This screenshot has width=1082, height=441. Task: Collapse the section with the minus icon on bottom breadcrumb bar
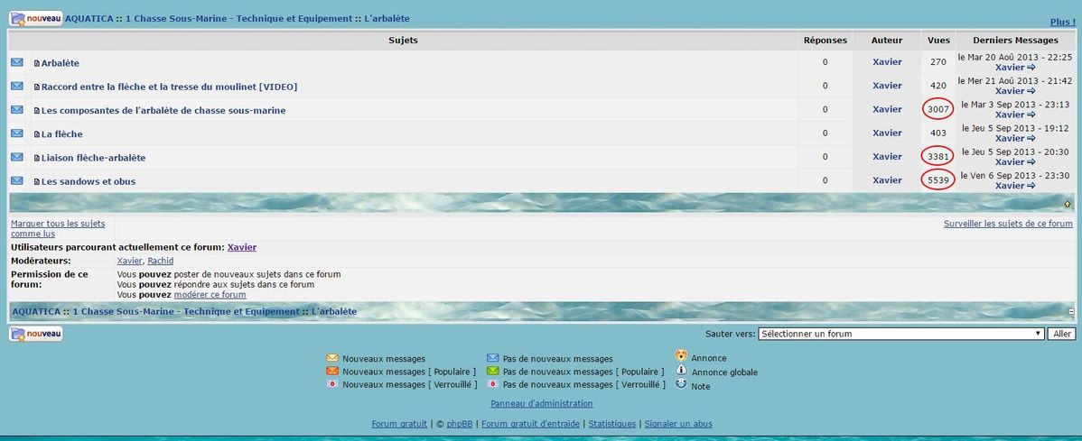1071,312
